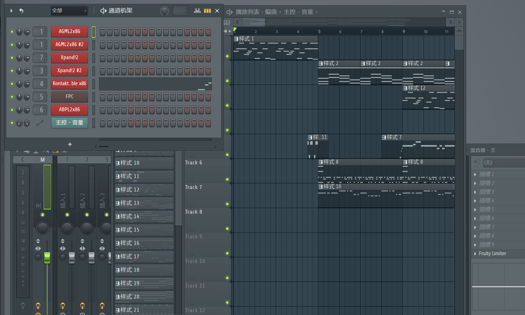
Task: Open the AGML2x86 #2 channel button
Action: 69,45
